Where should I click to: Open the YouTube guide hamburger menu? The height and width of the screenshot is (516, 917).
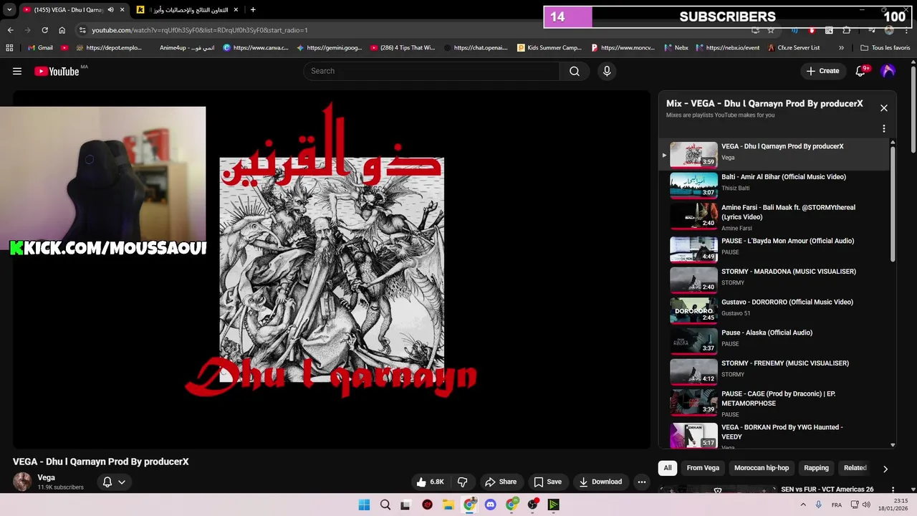click(17, 71)
